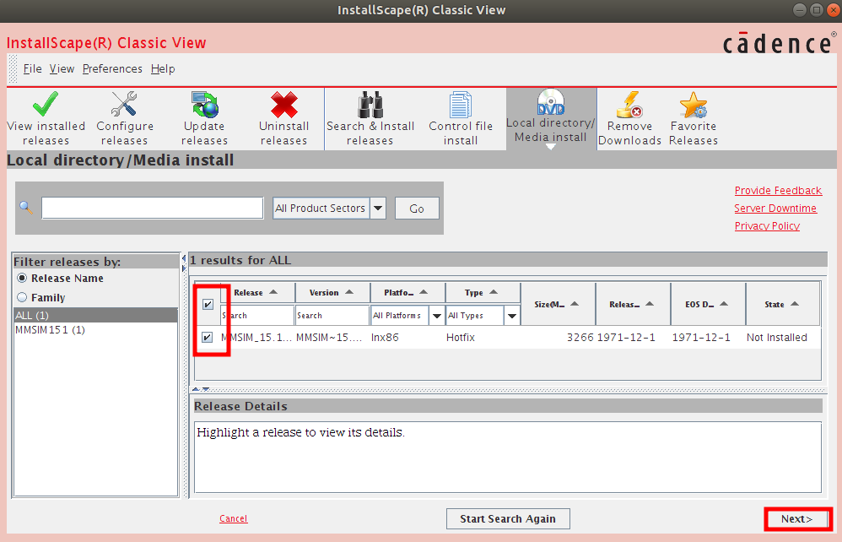Select Release Name filter radio button
Viewport: 842px width, 542px height.
(22, 279)
